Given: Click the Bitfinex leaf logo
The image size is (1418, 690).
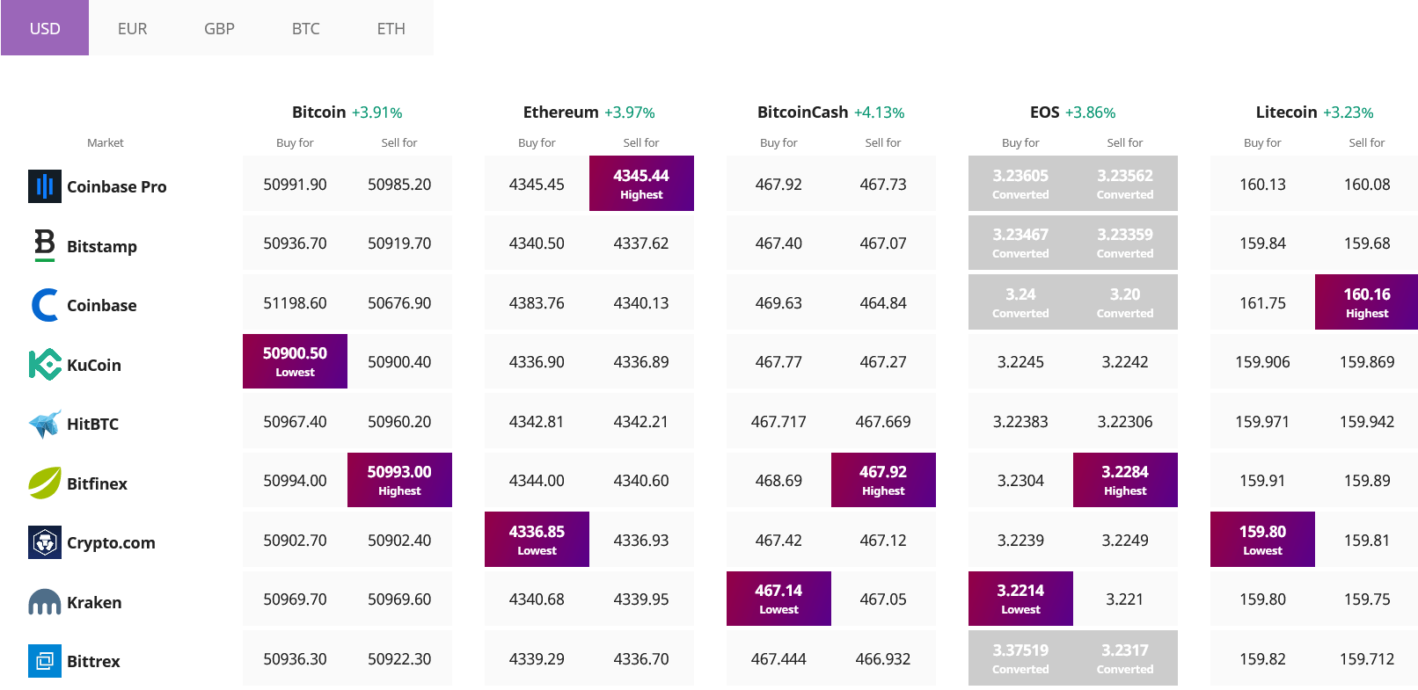Looking at the screenshot, I should (45, 483).
